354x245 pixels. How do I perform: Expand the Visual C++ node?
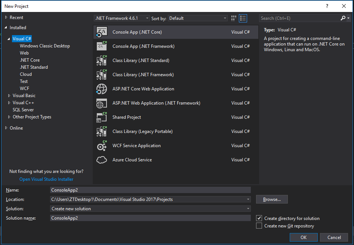[x=9, y=102]
